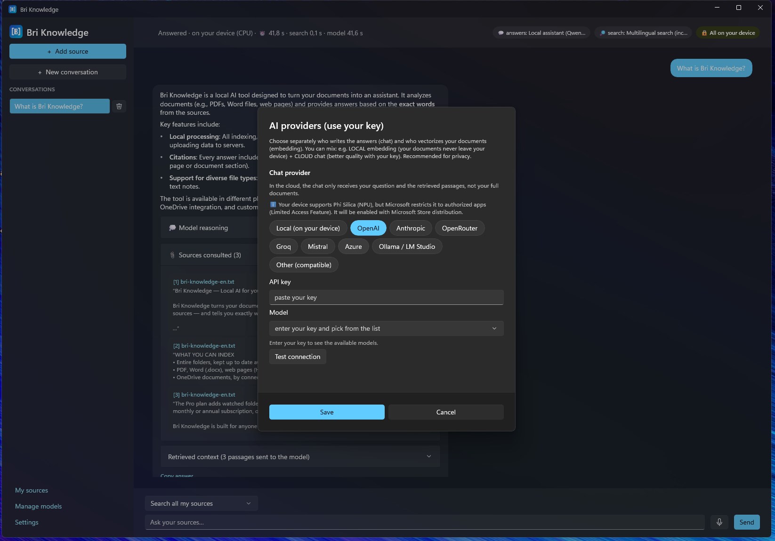Open Manage models in sidebar
Screen dimensions: 775x541
tap(39, 506)
